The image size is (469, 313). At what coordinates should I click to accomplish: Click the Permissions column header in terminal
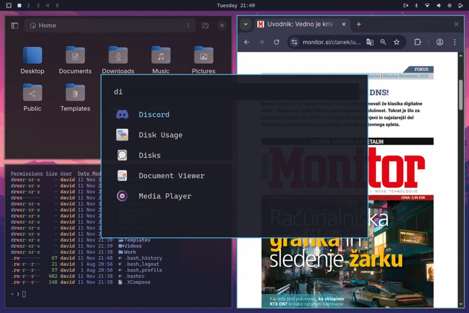pos(27,173)
